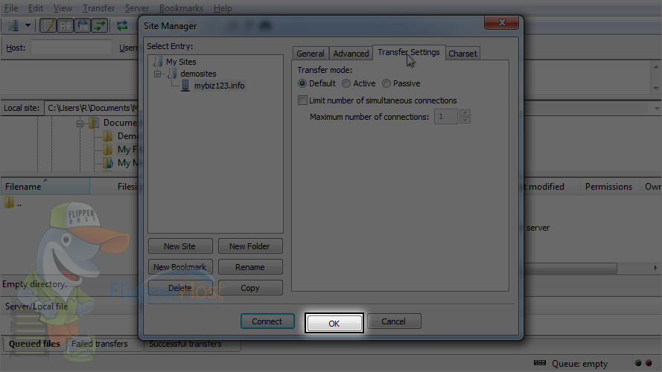The image size is (662, 372).
Task: Click the My Sites folder icon
Action: tap(158, 62)
